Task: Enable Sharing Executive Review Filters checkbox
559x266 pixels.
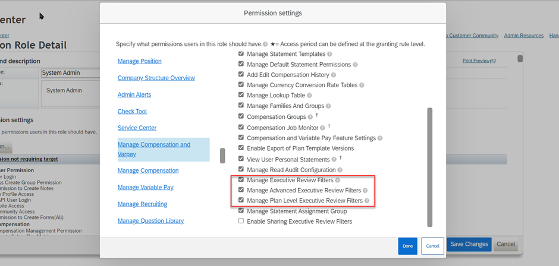Action: point(241,221)
